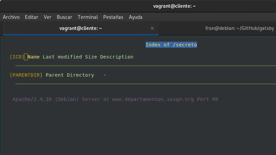
Task: Select the Size column header link
Action: click(x=91, y=57)
